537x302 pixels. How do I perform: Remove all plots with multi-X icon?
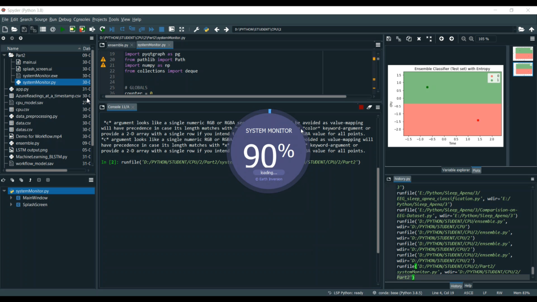(429, 39)
